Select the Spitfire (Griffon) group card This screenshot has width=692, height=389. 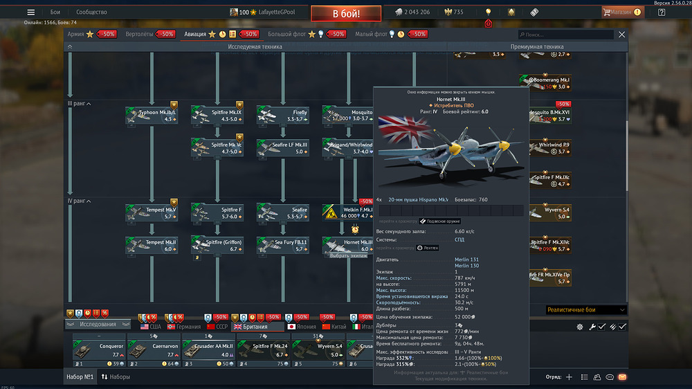(217, 246)
